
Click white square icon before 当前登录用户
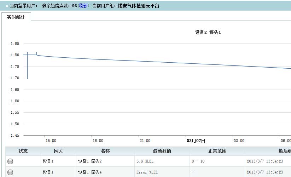click(7, 6)
